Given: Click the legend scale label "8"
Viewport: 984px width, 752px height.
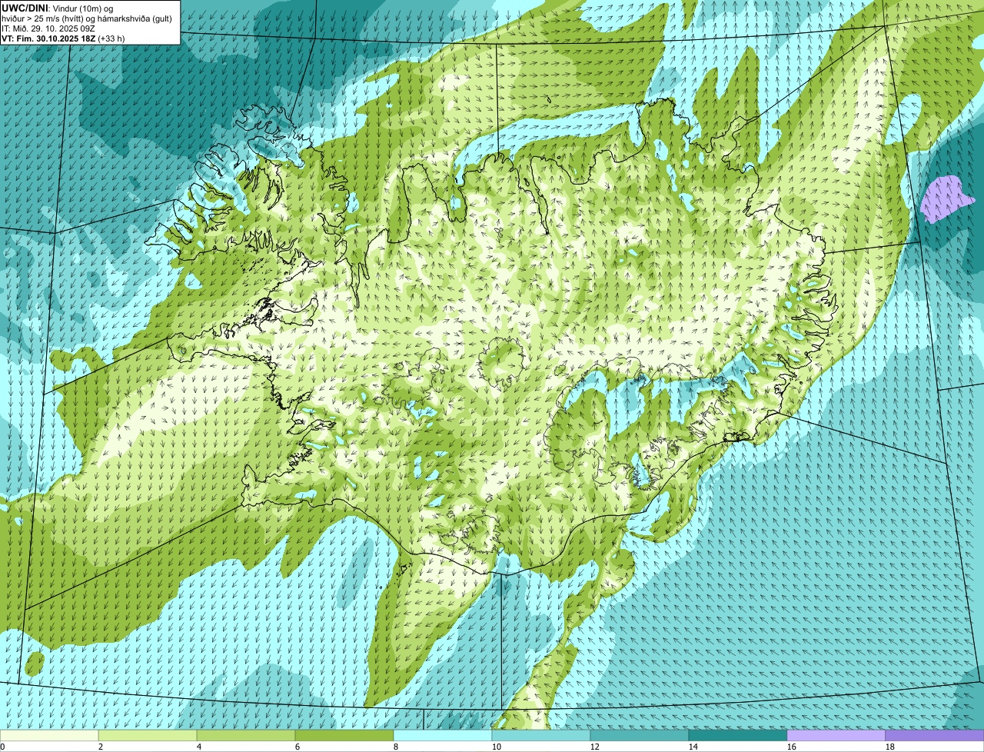Looking at the screenshot, I should [396, 747].
